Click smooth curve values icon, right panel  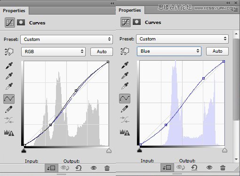click(x=125, y=120)
